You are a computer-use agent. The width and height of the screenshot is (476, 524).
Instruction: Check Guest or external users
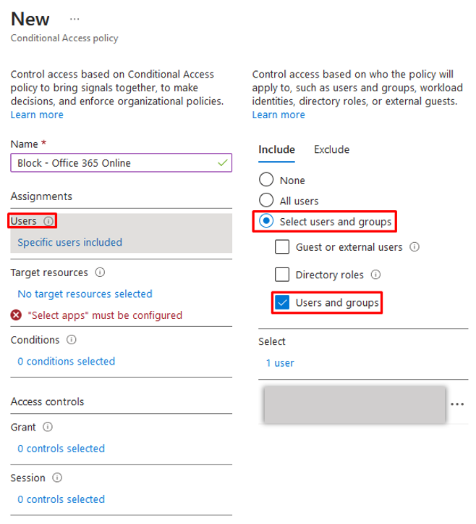[x=282, y=247]
